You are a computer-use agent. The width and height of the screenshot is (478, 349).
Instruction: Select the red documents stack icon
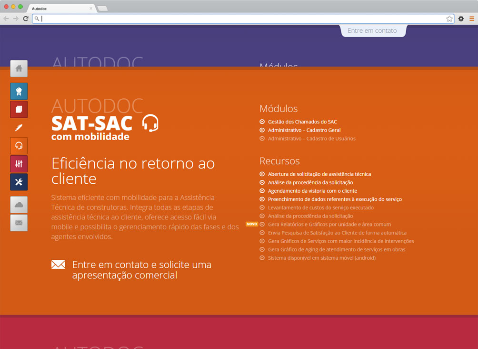point(19,109)
